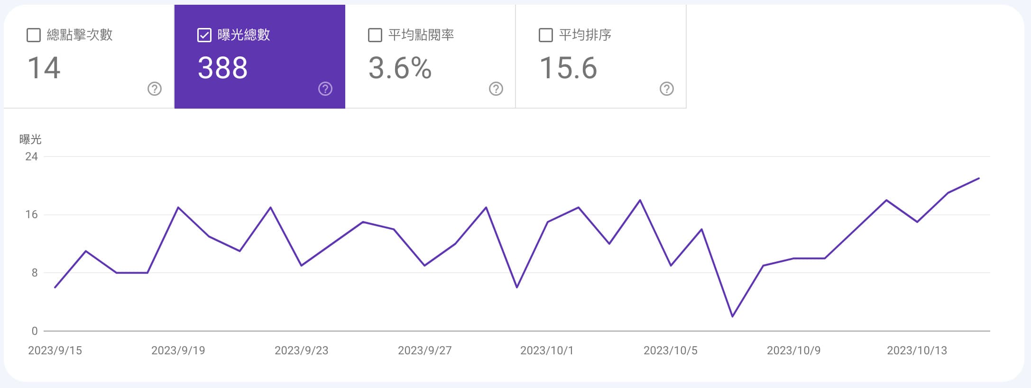Screen dimensions: 1031x388
Task: Check the 平均點閱率 checkbox
Action: 375,35
